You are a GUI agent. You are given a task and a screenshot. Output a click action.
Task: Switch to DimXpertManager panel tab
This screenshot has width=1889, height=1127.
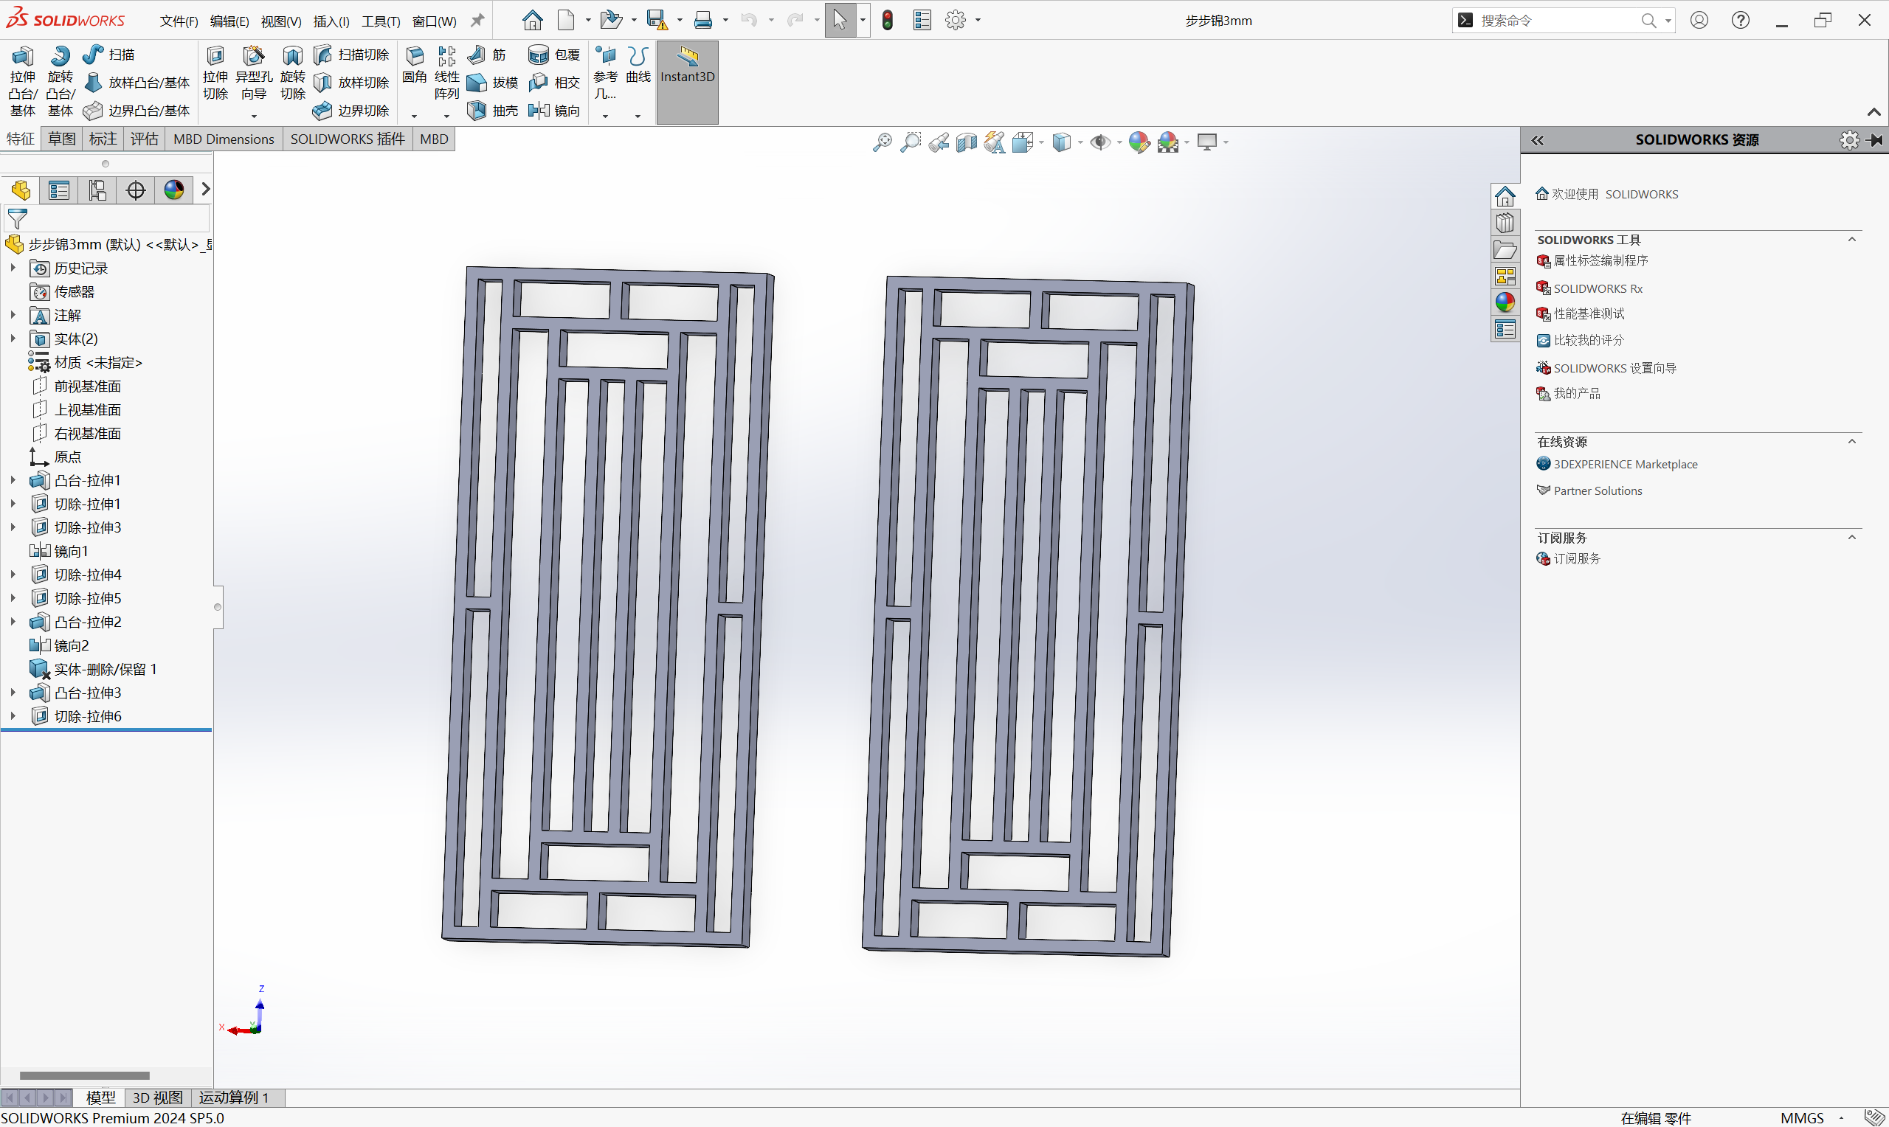(x=136, y=190)
